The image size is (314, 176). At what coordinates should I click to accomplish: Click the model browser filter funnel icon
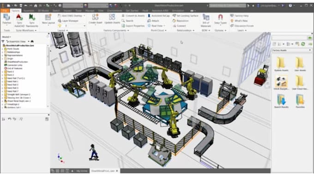(x=3, y=41)
